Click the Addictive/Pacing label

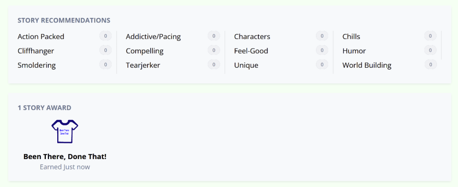click(x=153, y=37)
